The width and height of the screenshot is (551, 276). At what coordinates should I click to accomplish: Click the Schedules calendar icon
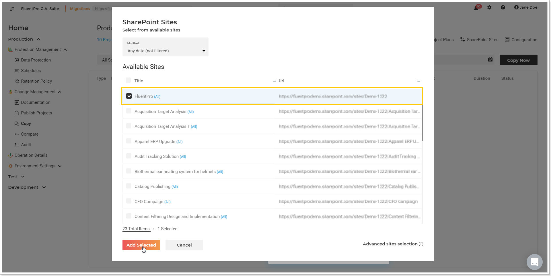point(17,71)
